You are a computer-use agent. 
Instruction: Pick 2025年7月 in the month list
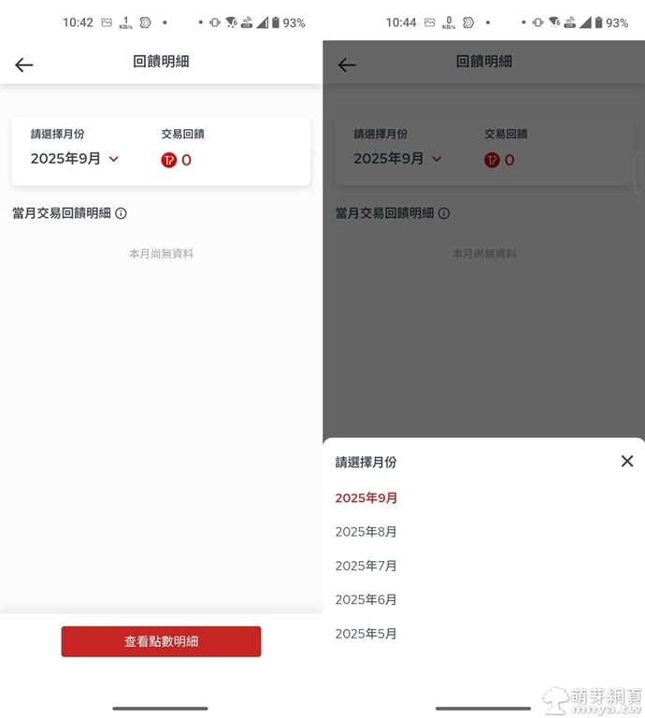pyautogui.click(x=366, y=566)
